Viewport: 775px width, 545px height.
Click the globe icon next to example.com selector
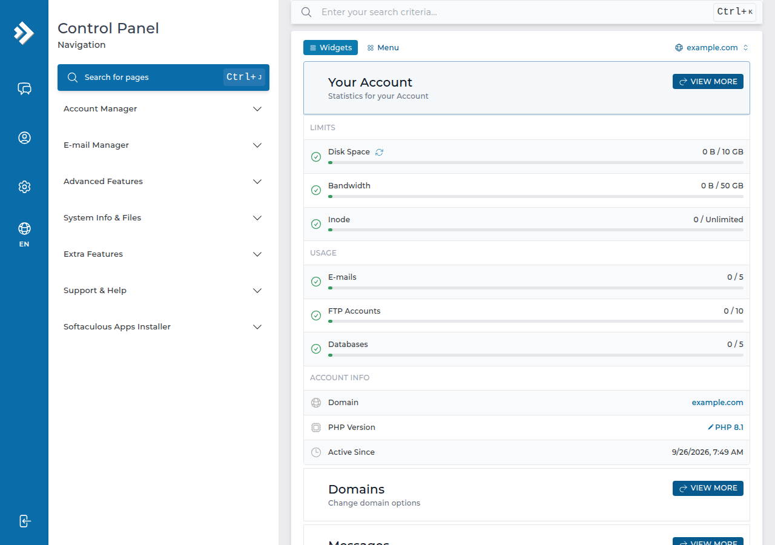[679, 48]
